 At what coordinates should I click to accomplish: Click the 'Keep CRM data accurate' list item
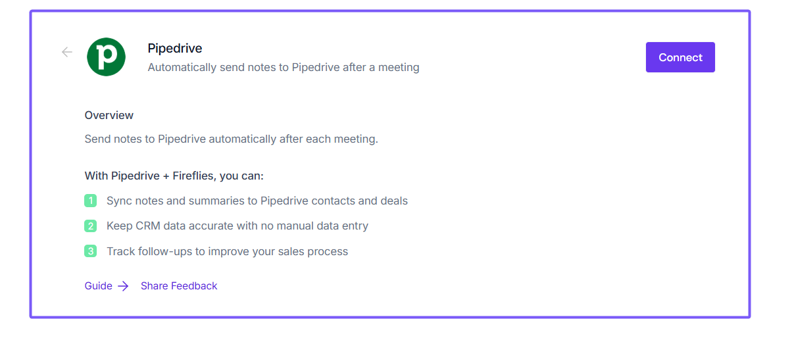[x=237, y=226]
